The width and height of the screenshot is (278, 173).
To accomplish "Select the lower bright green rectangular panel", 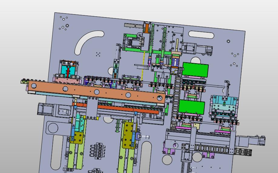I will click(192, 107).
